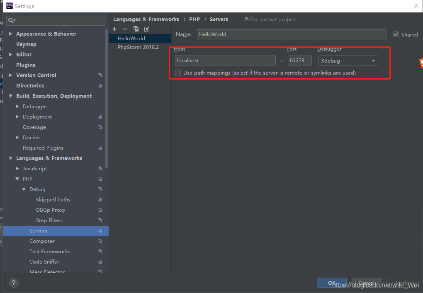Select Step Filters under Debug
The image size is (423, 293).
(49, 220)
